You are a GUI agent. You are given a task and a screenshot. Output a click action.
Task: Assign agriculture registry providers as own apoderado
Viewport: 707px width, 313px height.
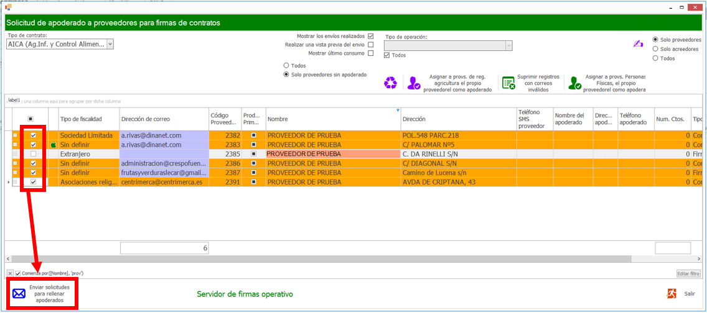click(x=414, y=83)
